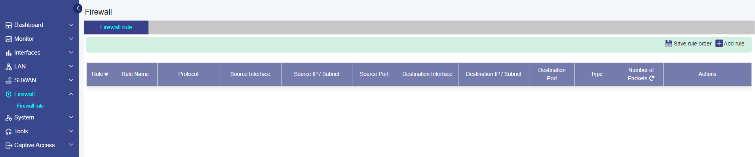Expand the Dashboard menu chevron

point(71,25)
